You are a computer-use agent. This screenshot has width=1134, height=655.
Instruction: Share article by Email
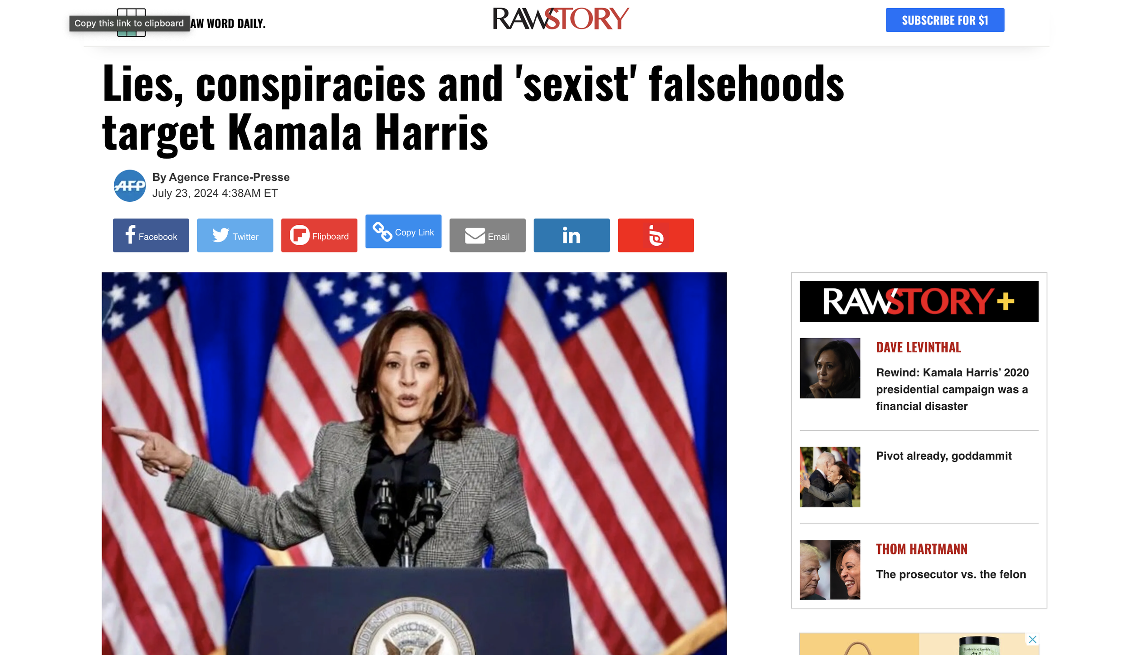[x=487, y=235]
